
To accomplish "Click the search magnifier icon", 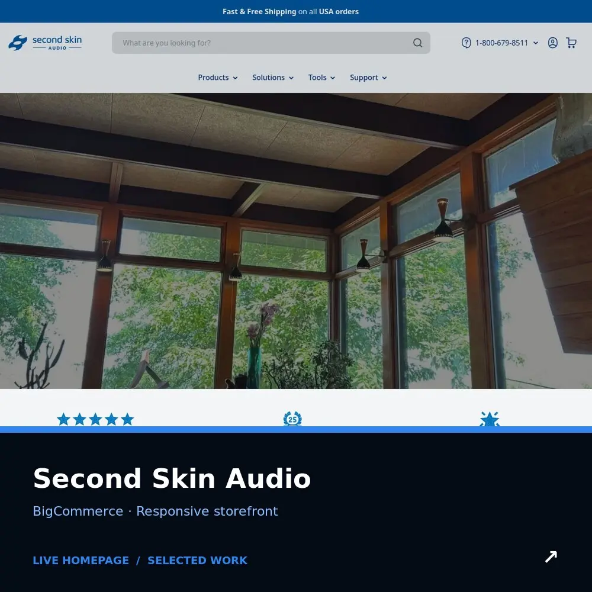I will 417,43.
